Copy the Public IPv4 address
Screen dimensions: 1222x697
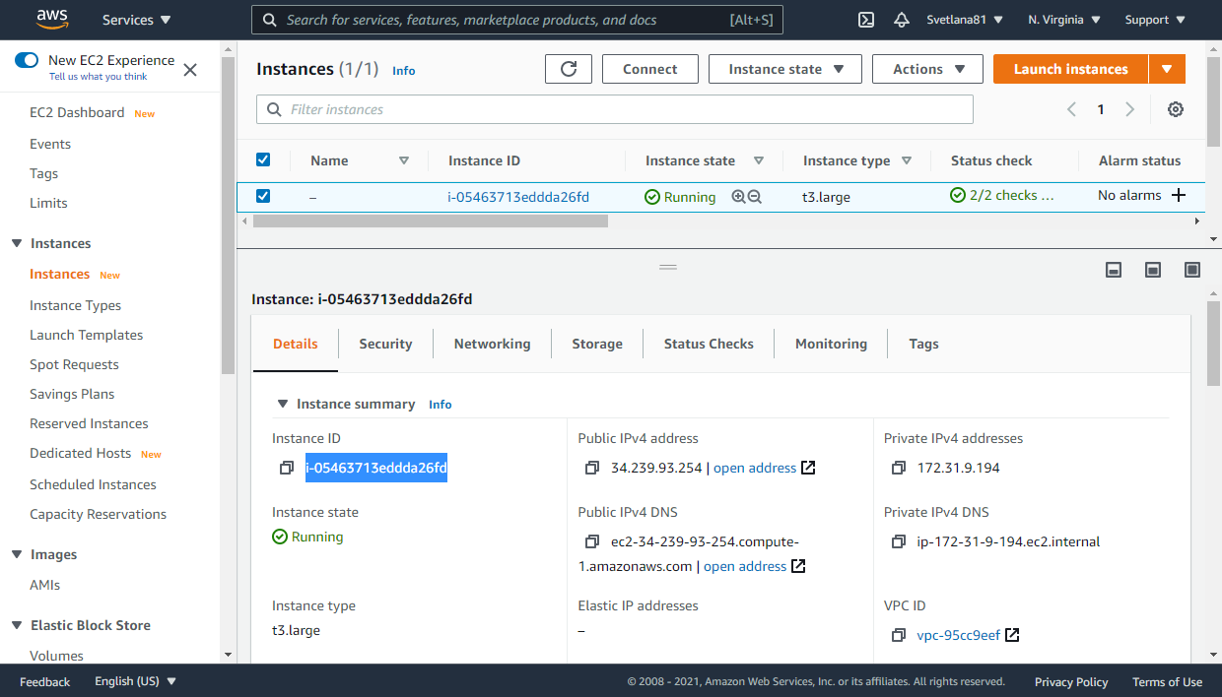pyautogui.click(x=592, y=468)
